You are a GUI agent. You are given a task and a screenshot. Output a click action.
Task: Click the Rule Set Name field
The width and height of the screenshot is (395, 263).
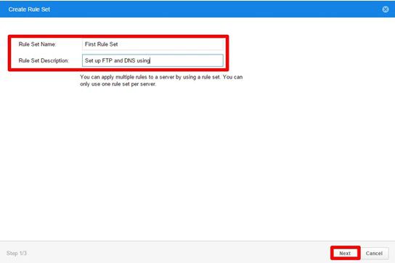[x=152, y=44]
